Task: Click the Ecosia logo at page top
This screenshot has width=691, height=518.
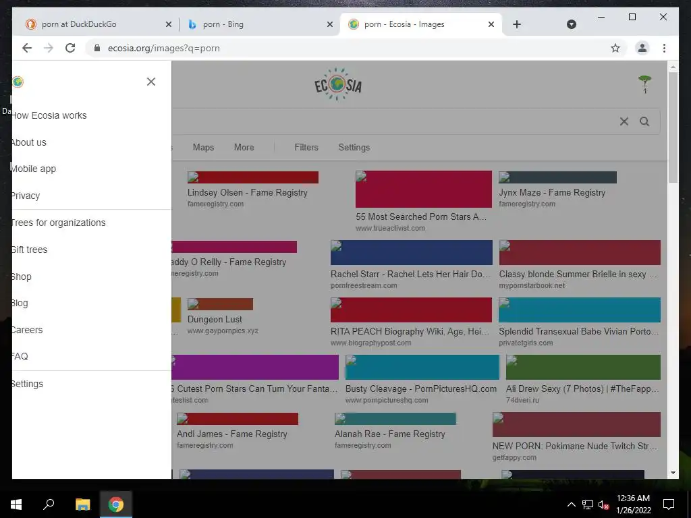Action: point(337,84)
